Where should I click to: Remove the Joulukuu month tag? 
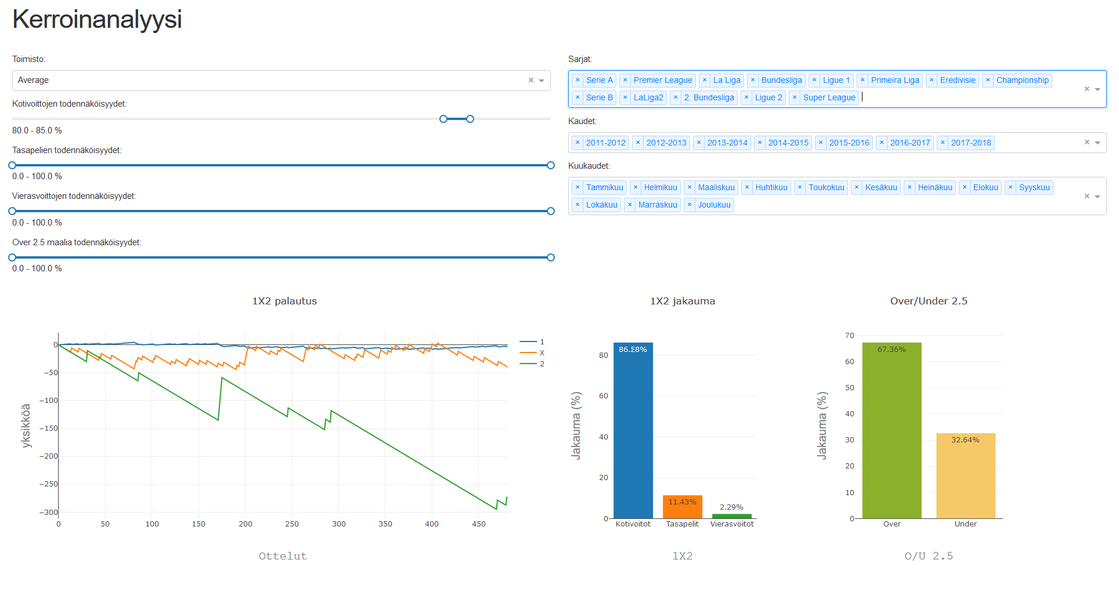690,205
